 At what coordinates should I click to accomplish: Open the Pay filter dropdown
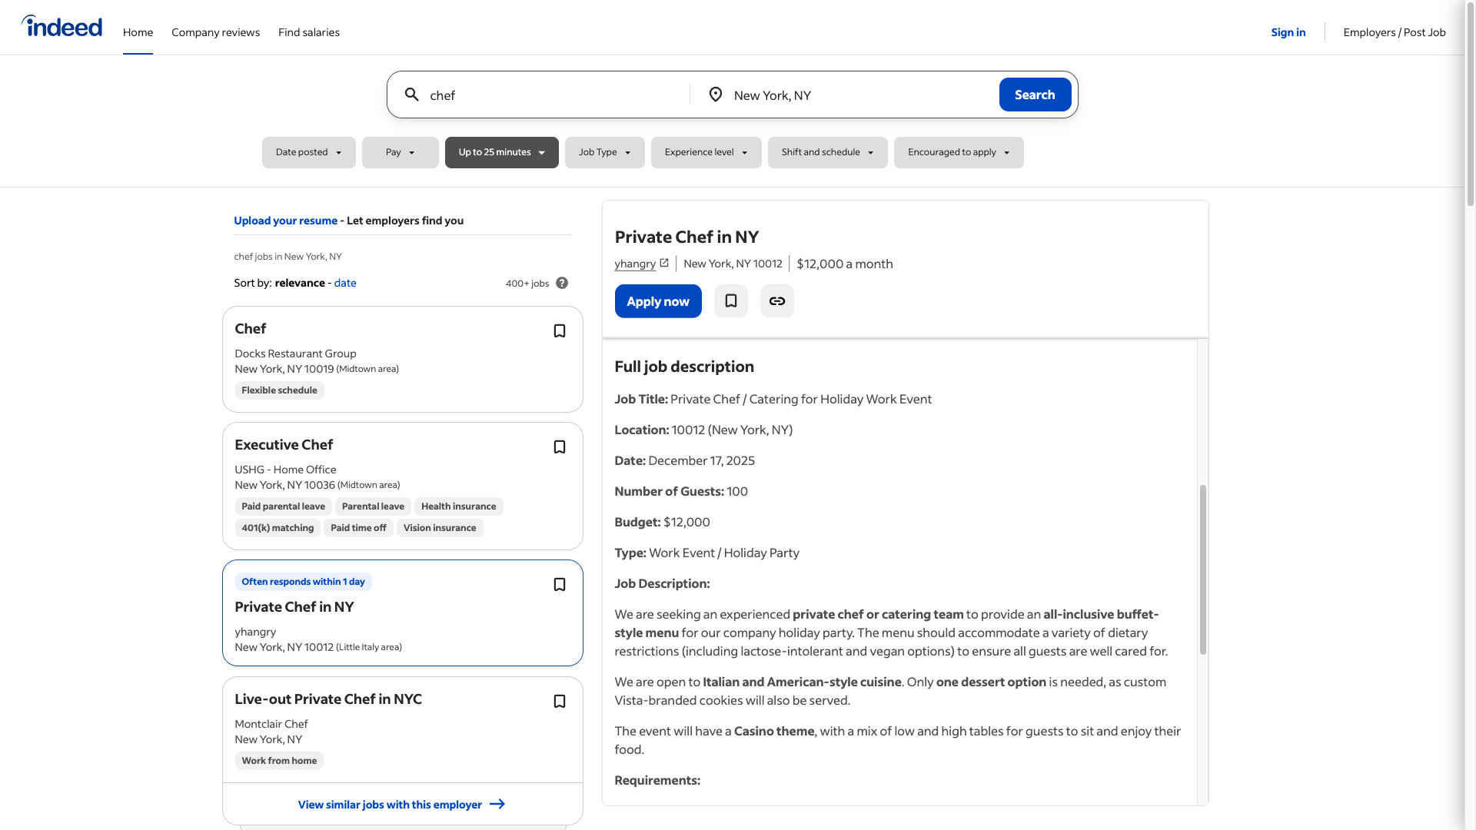(x=400, y=152)
